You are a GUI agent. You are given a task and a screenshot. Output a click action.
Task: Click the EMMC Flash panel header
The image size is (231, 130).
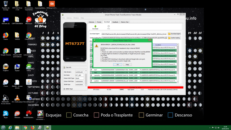[75, 89]
